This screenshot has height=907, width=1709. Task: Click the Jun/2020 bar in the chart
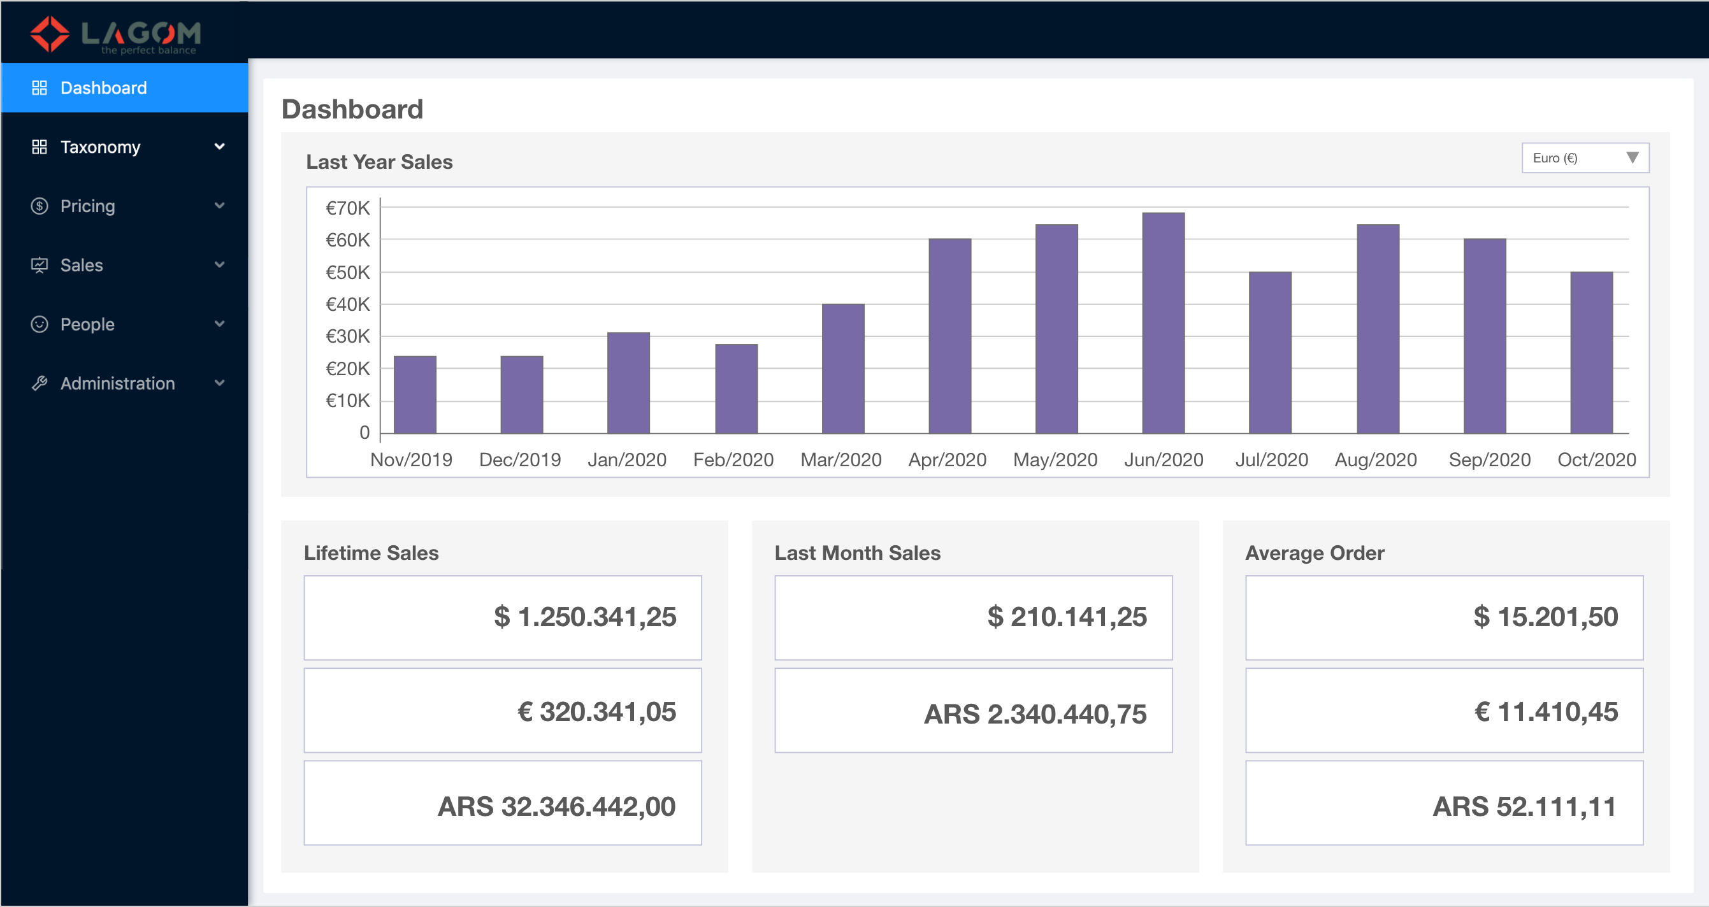click(x=1163, y=322)
